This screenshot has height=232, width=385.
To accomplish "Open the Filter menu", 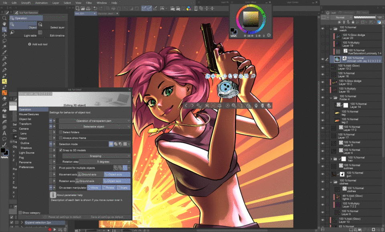I will 89,3.
